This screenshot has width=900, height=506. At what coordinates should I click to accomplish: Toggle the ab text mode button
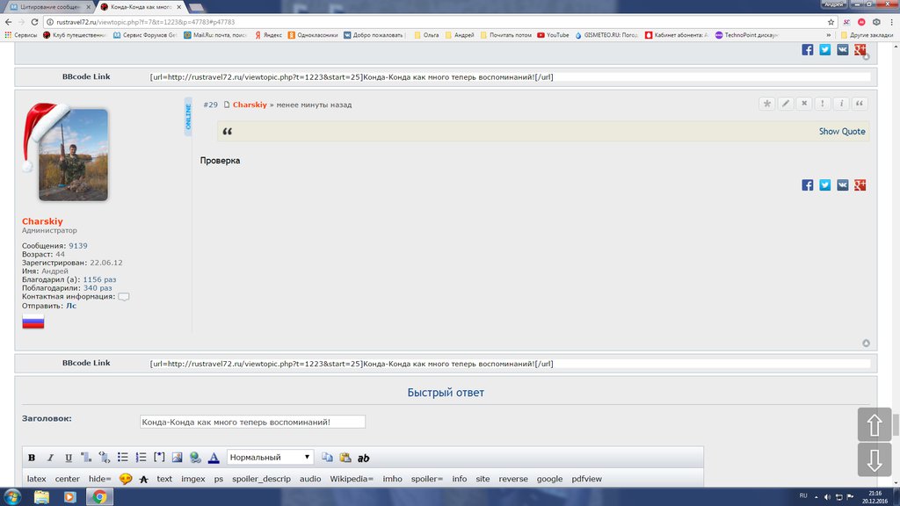[x=363, y=458]
